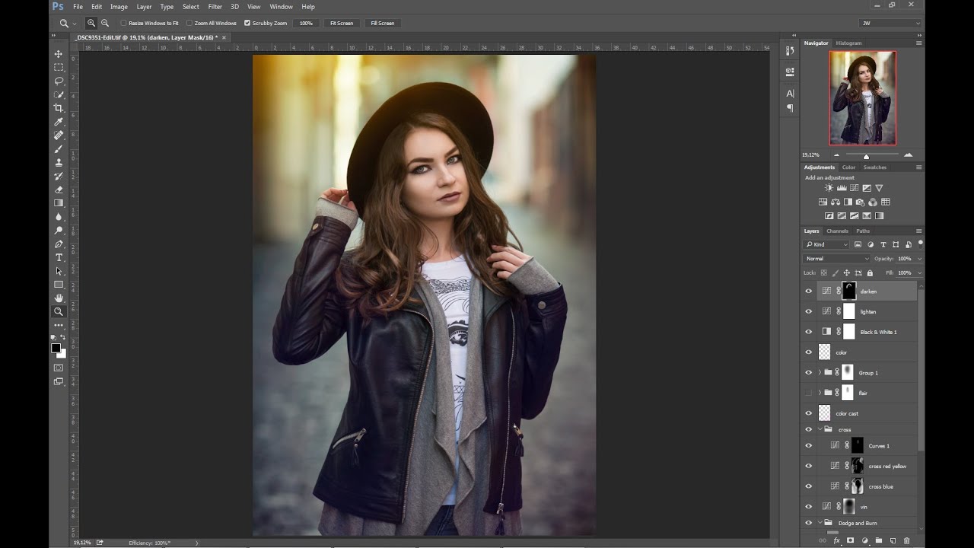Select the Hand tool
This screenshot has height=548, width=974.
(59, 298)
